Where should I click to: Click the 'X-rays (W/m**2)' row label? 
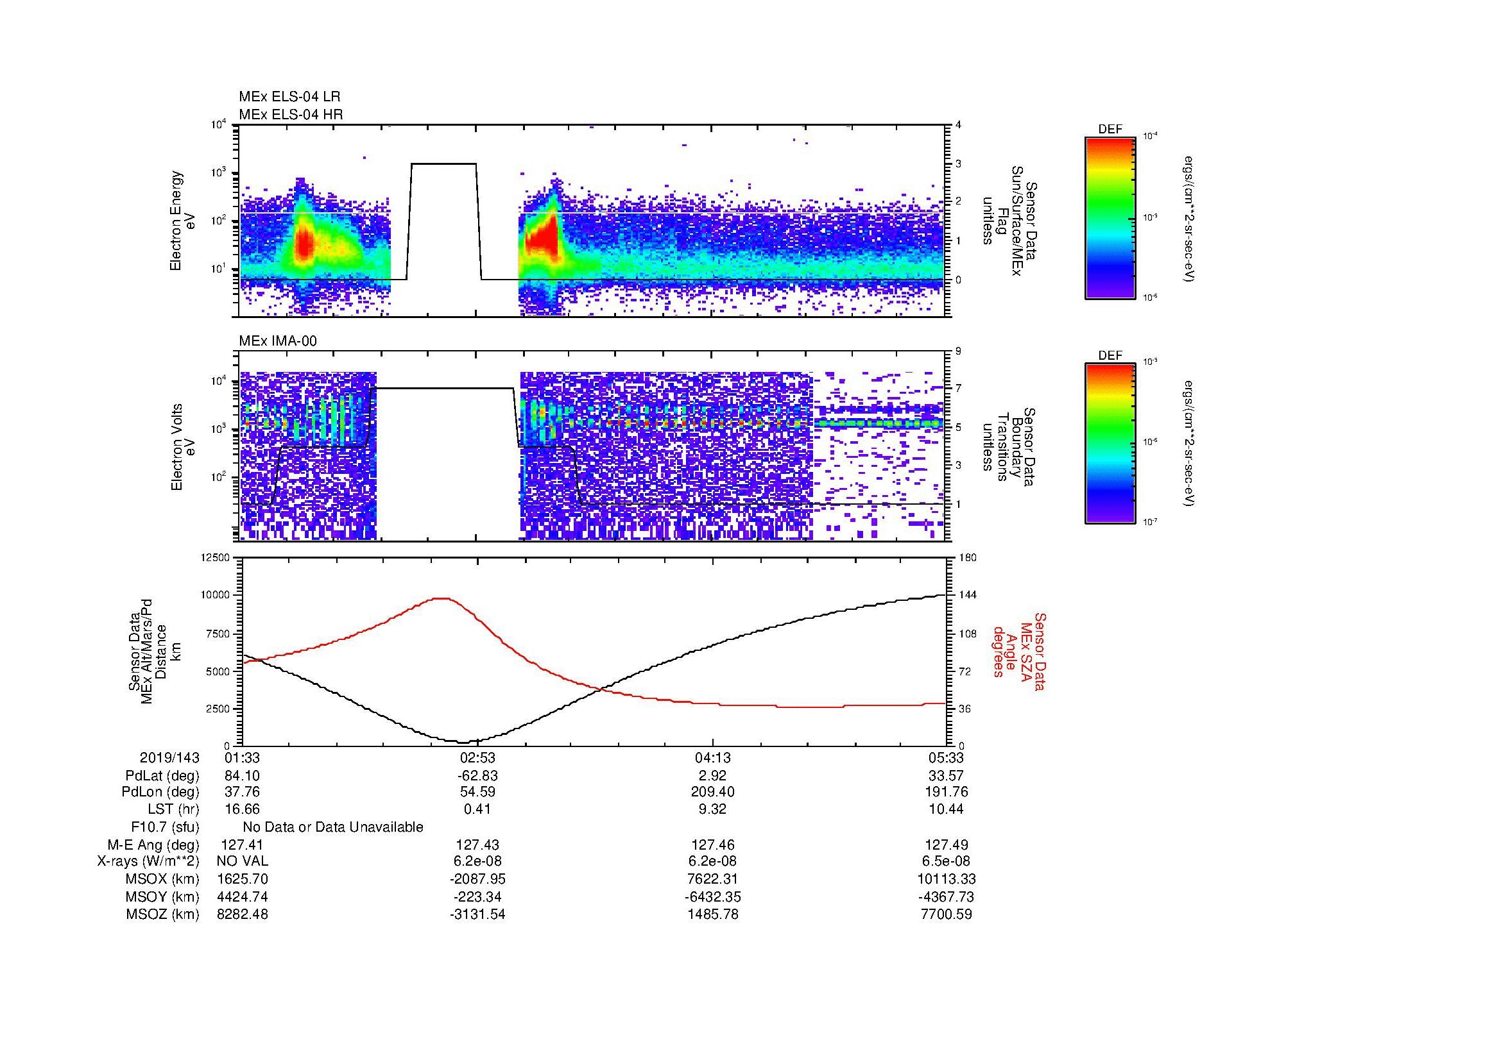148,861
